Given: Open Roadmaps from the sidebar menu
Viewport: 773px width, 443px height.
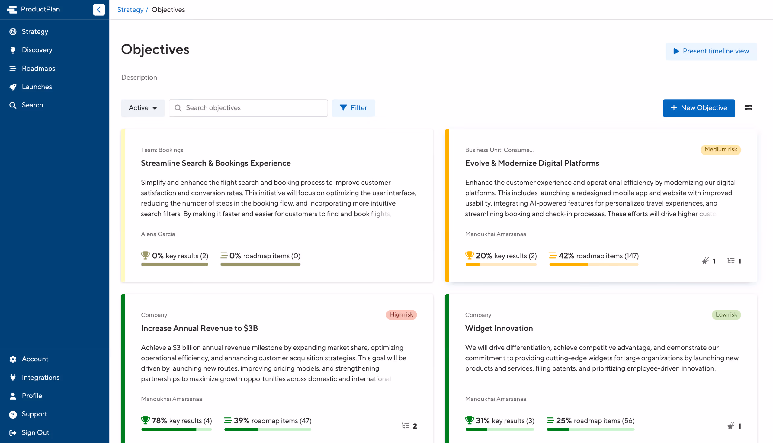Looking at the screenshot, I should click(x=38, y=69).
